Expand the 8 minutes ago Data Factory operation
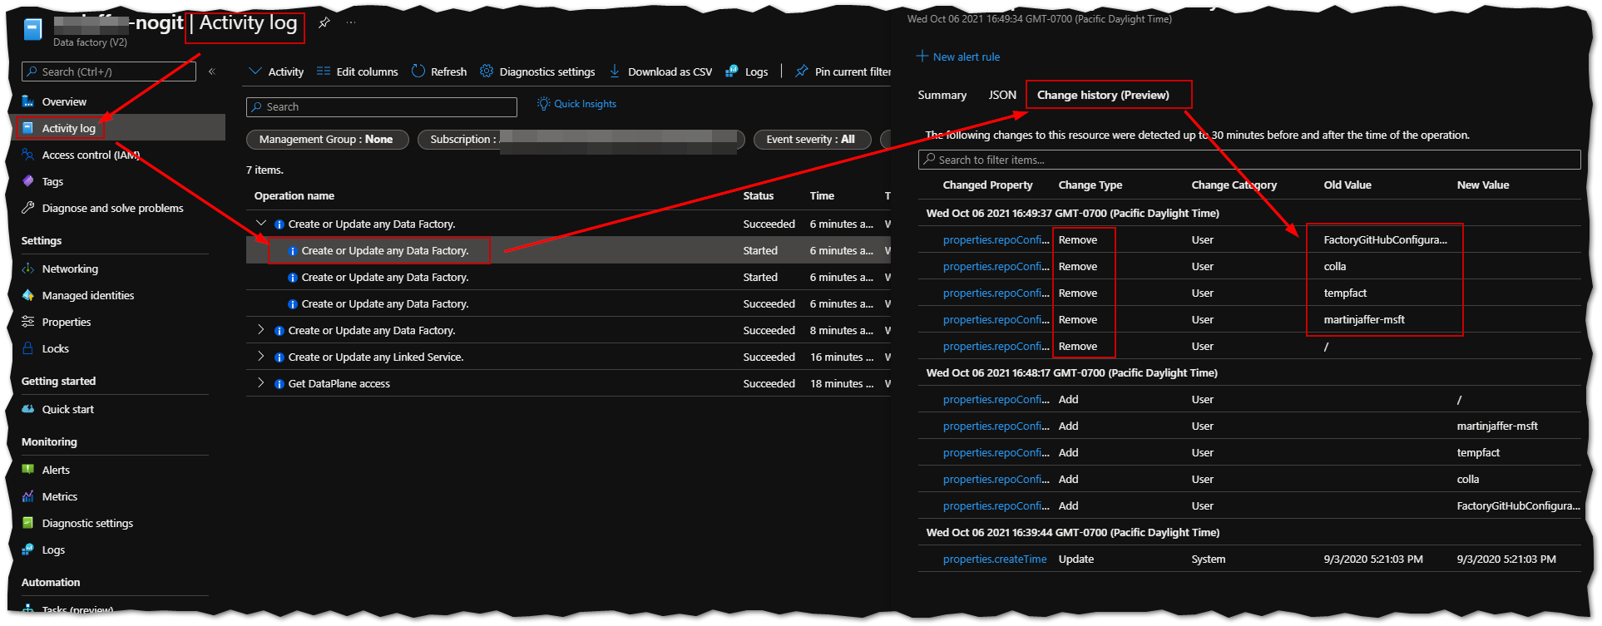1602x626 pixels. point(261,330)
